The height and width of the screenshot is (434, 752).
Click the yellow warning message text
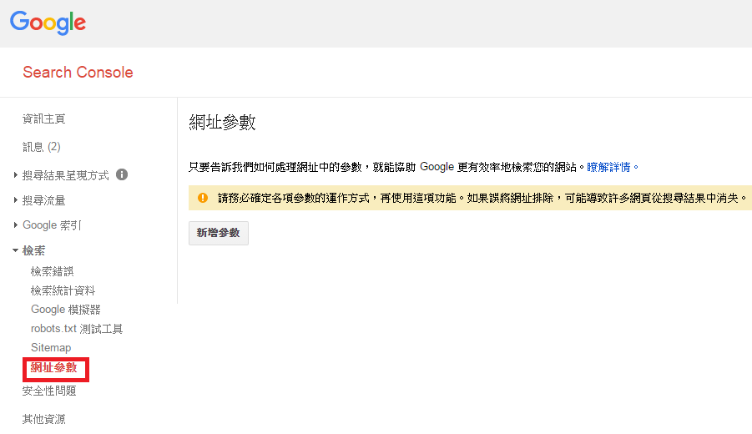pos(482,198)
